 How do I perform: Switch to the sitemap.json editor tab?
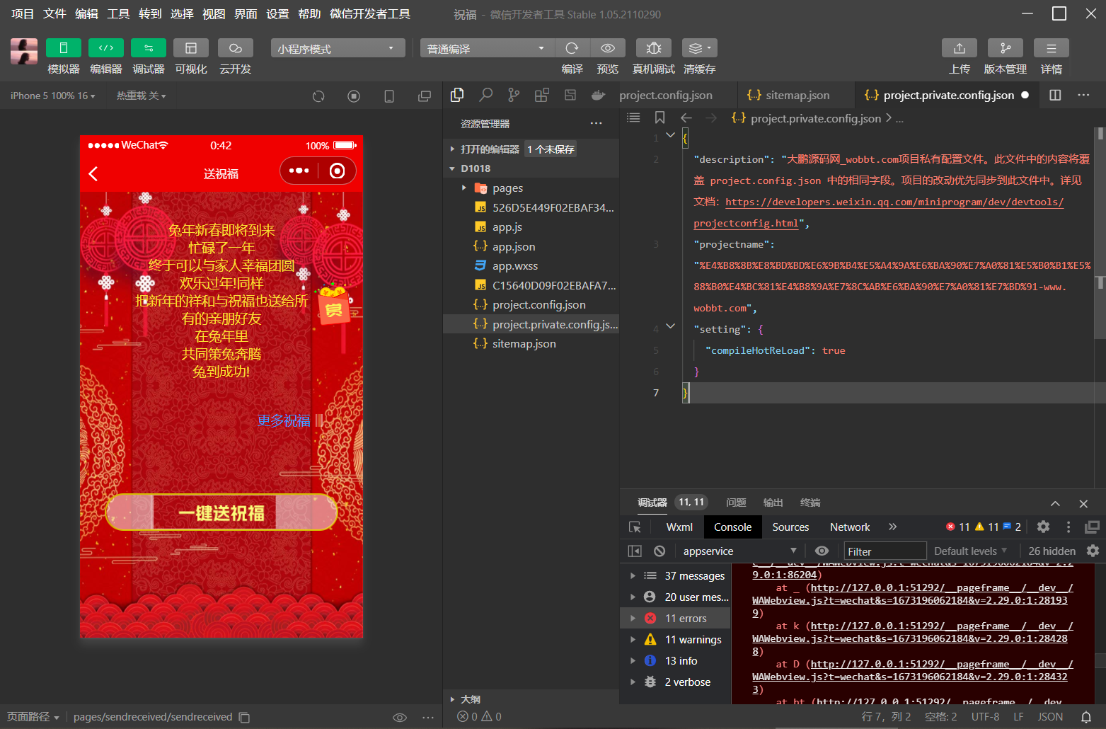coord(797,95)
